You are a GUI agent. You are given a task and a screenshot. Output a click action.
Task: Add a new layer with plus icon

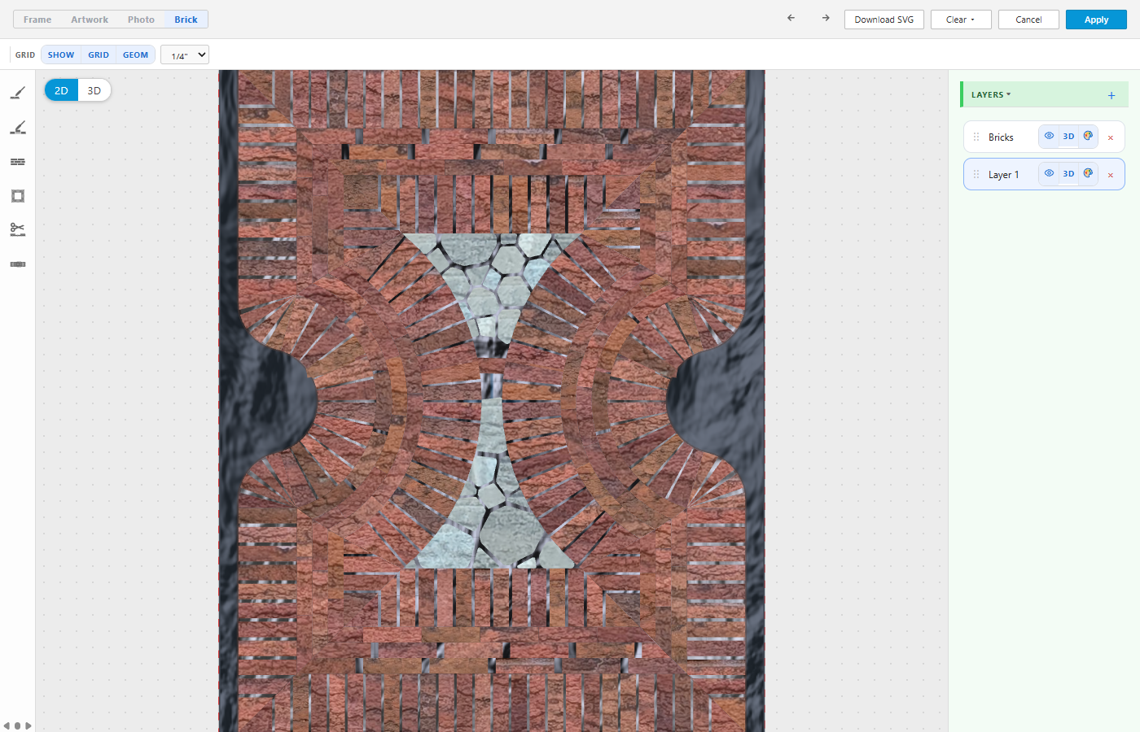(1111, 95)
